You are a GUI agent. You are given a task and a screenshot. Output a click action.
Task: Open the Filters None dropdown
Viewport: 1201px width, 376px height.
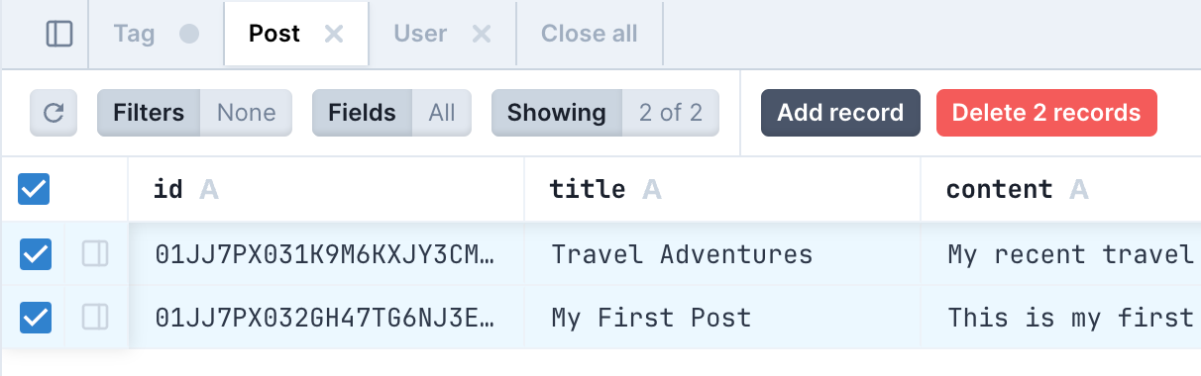point(194,113)
